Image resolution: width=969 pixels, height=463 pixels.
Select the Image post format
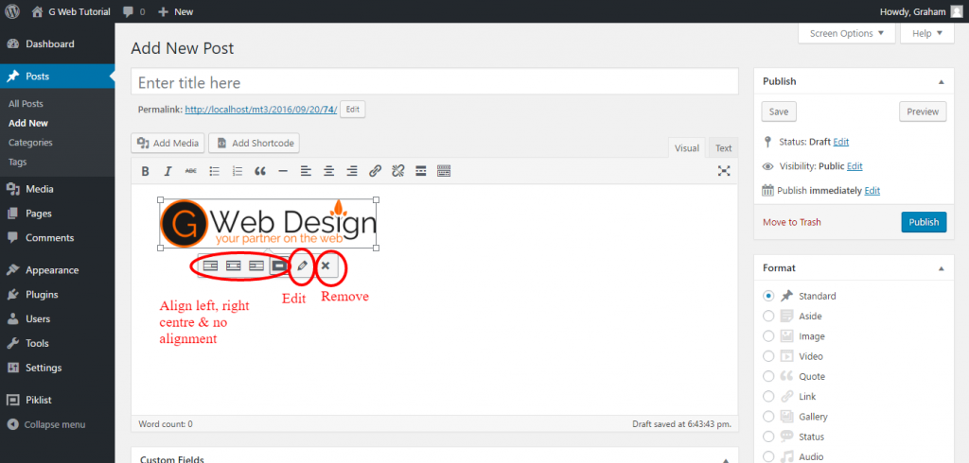tap(768, 336)
